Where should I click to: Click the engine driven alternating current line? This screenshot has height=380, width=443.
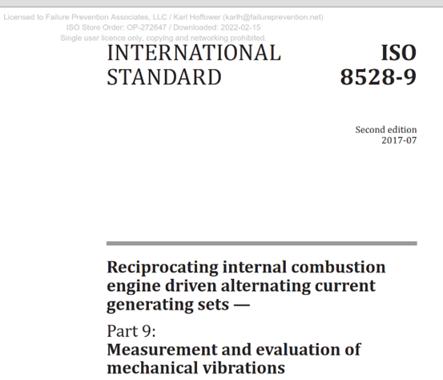[241, 286]
